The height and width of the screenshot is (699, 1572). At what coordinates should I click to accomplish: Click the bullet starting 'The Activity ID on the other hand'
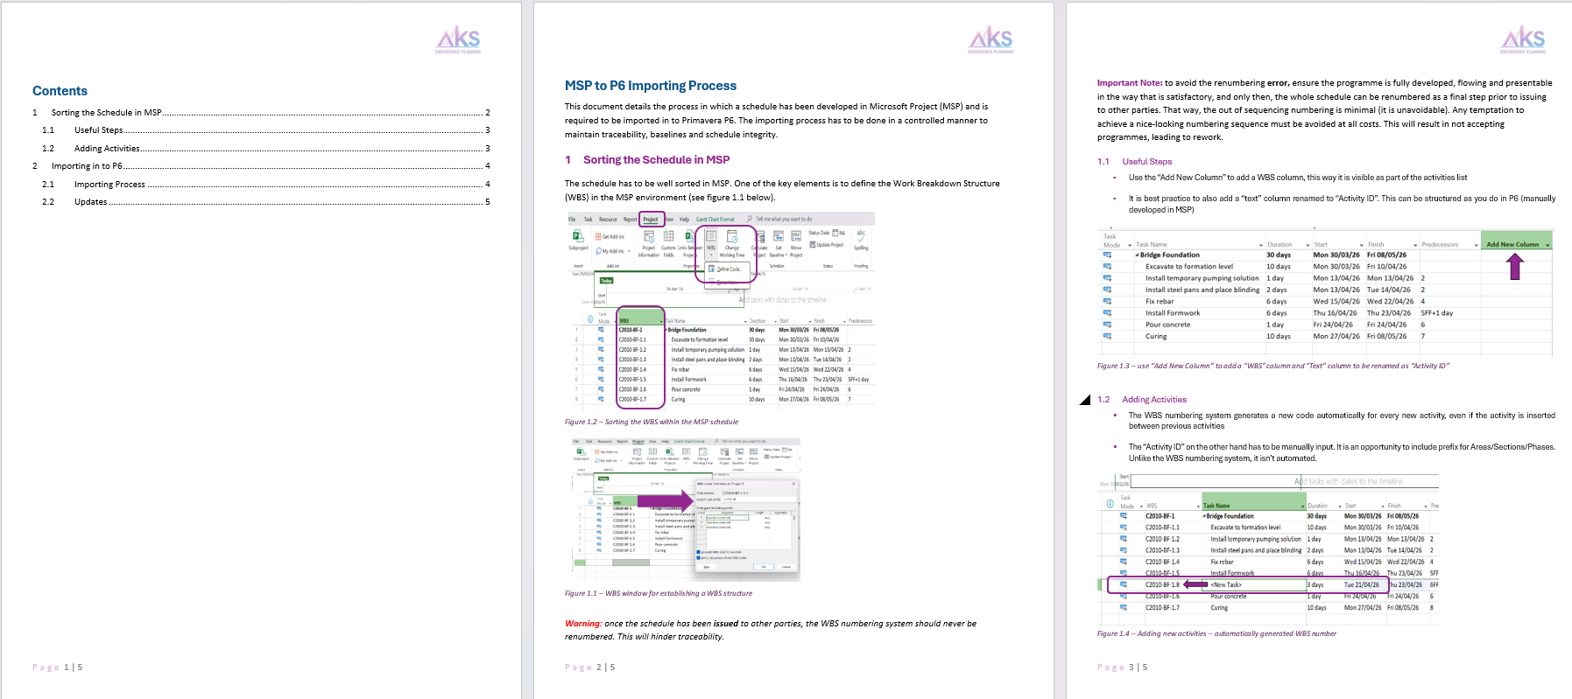[1342, 452]
